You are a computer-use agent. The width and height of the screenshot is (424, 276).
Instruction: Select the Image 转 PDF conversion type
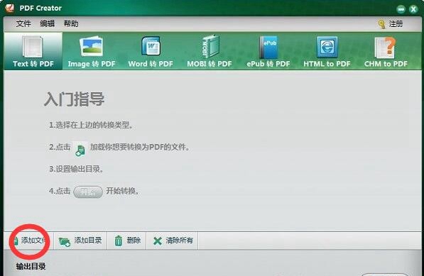(92, 51)
